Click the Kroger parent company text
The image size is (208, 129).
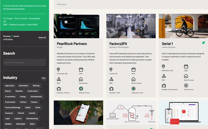click(x=60, y=47)
